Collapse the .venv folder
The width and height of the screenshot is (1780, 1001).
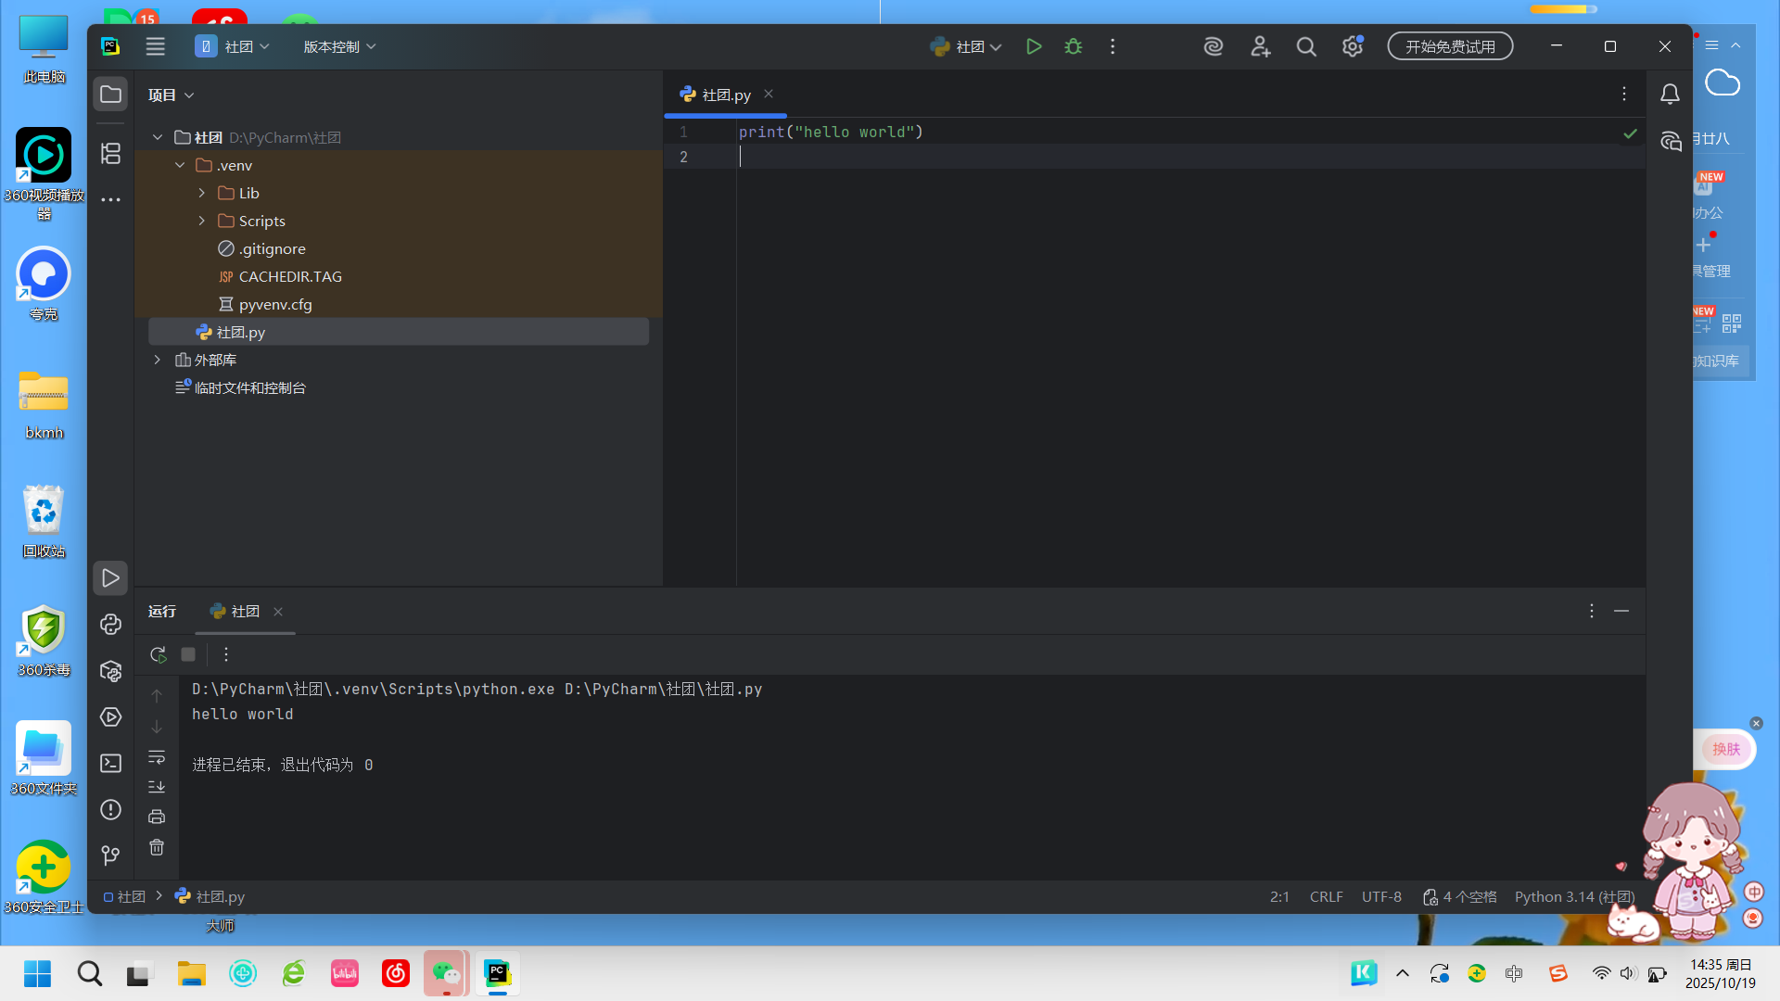point(180,165)
